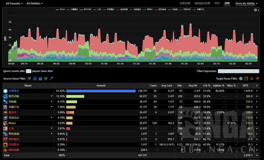Open the All Abilities dropdown
The width and height of the screenshot is (264, 160).
click(35, 4)
